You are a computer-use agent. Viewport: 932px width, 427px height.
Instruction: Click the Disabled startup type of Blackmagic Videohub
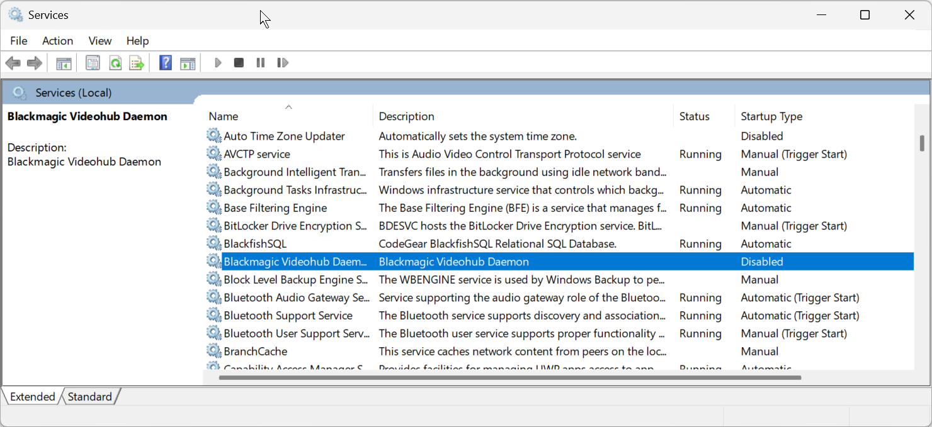[x=762, y=262]
